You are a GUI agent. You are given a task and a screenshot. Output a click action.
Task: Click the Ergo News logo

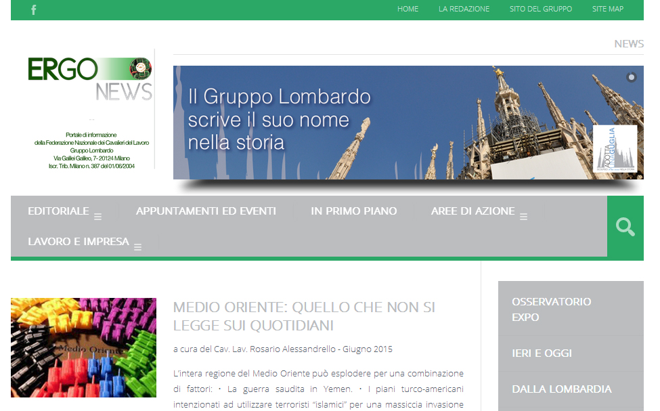coord(89,79)
